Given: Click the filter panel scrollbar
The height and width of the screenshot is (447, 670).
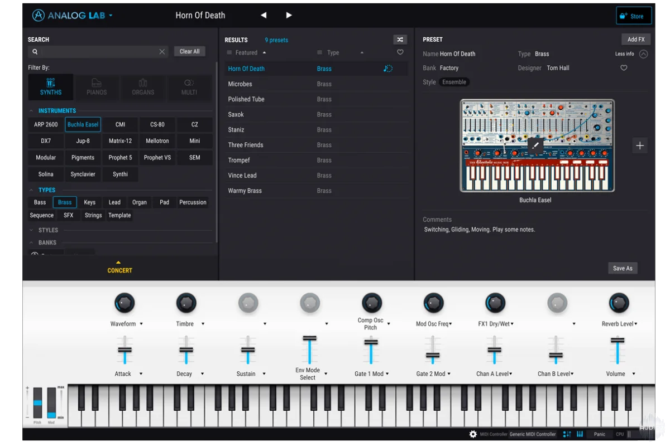Looking at the screenshot, I should click(217, 152).
